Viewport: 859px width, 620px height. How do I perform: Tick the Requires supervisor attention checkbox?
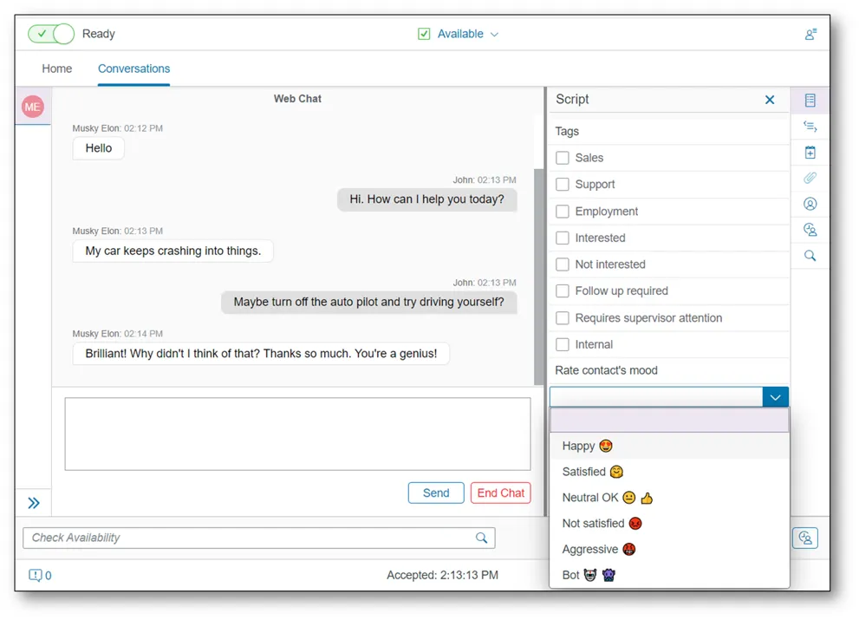coord(563,318)
